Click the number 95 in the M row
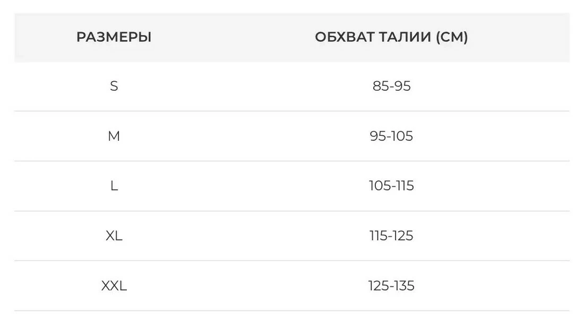Image resolution: width=584 pixels, height=330 pixels. (378, 136)
